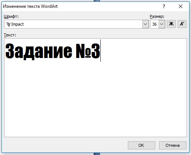The image size is (191, 155).
Task: Click the dialog title Изменение текста WordArt
Action: click(x=30, y=6)
